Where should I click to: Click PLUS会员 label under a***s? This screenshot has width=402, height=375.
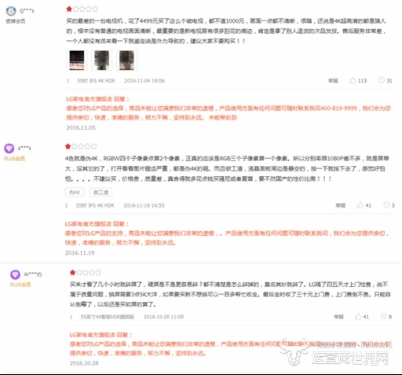click(14, 159)
